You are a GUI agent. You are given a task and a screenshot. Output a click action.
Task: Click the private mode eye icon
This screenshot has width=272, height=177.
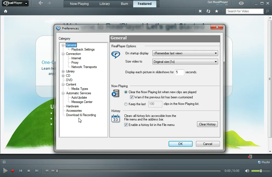pos(241,3)
